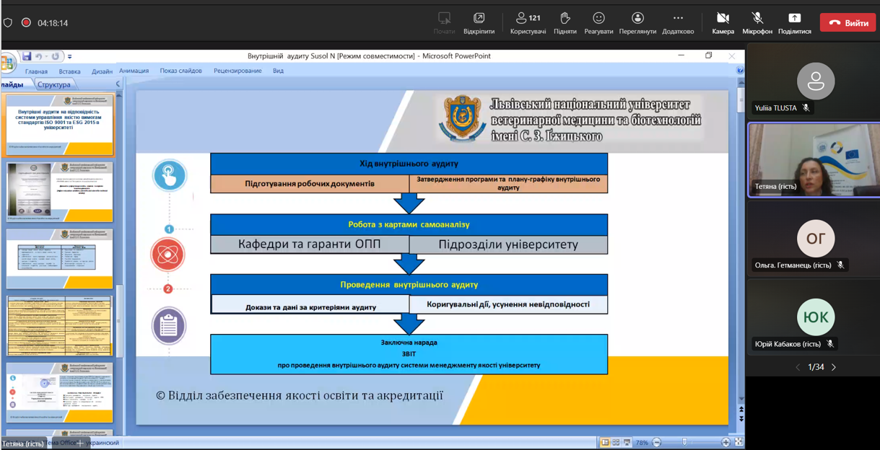Viewport: 880px width, 450px height.
Task: Go to previous participants page arrow
Action: (x=798, y=367)
